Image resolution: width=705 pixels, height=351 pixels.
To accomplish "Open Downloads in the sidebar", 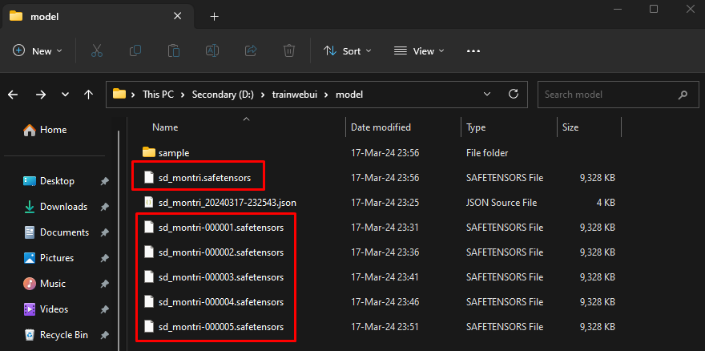I will click(63, 207).
